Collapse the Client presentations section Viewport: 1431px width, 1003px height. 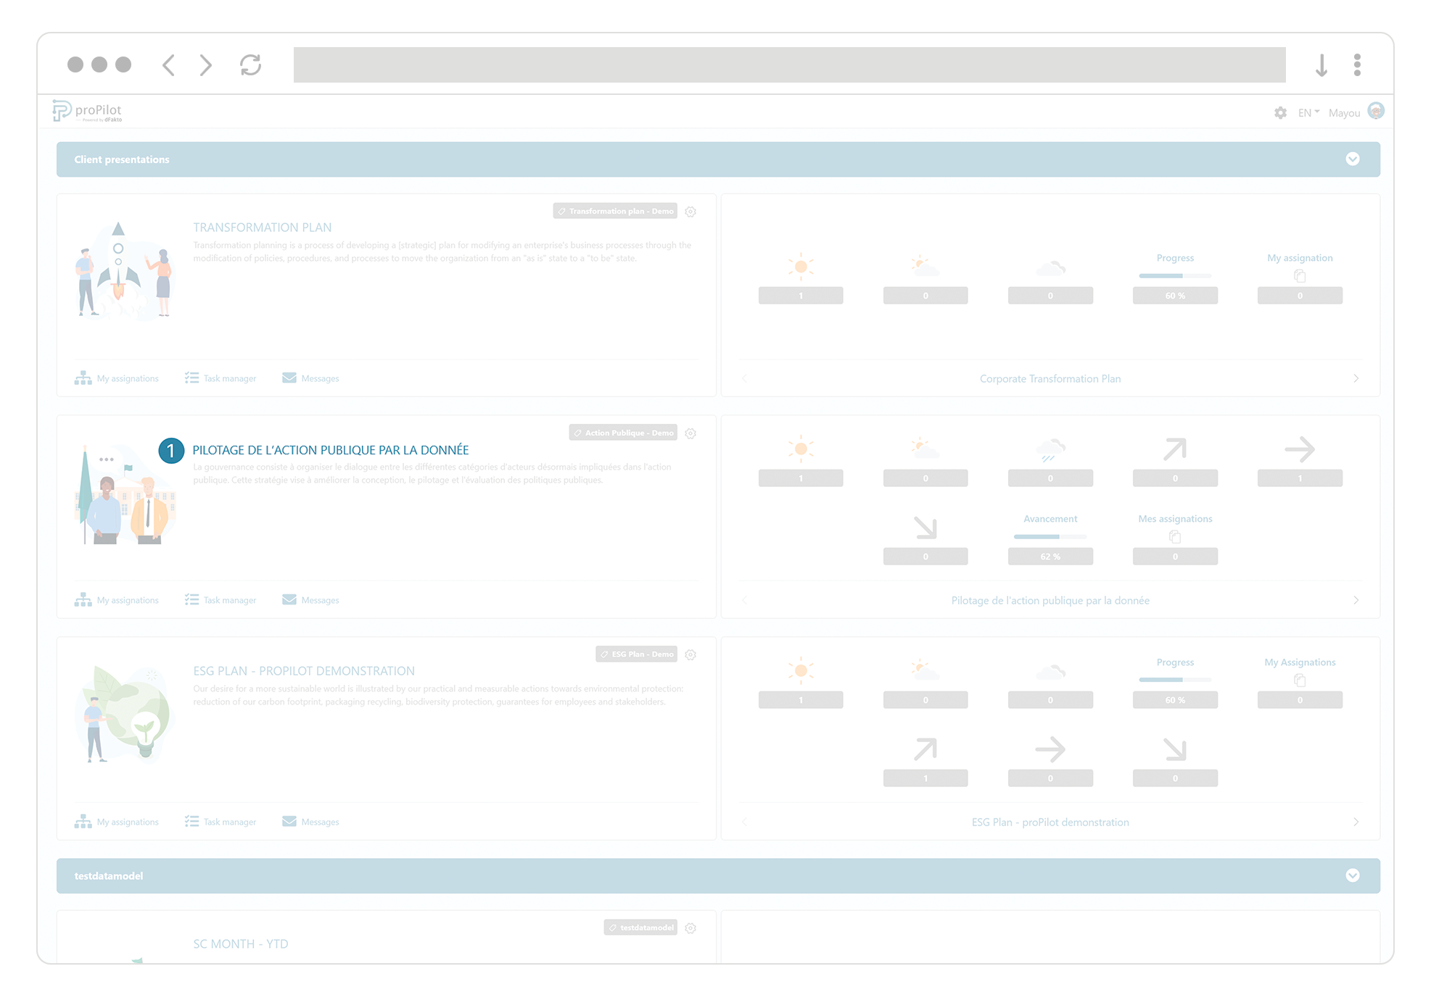1352,159
